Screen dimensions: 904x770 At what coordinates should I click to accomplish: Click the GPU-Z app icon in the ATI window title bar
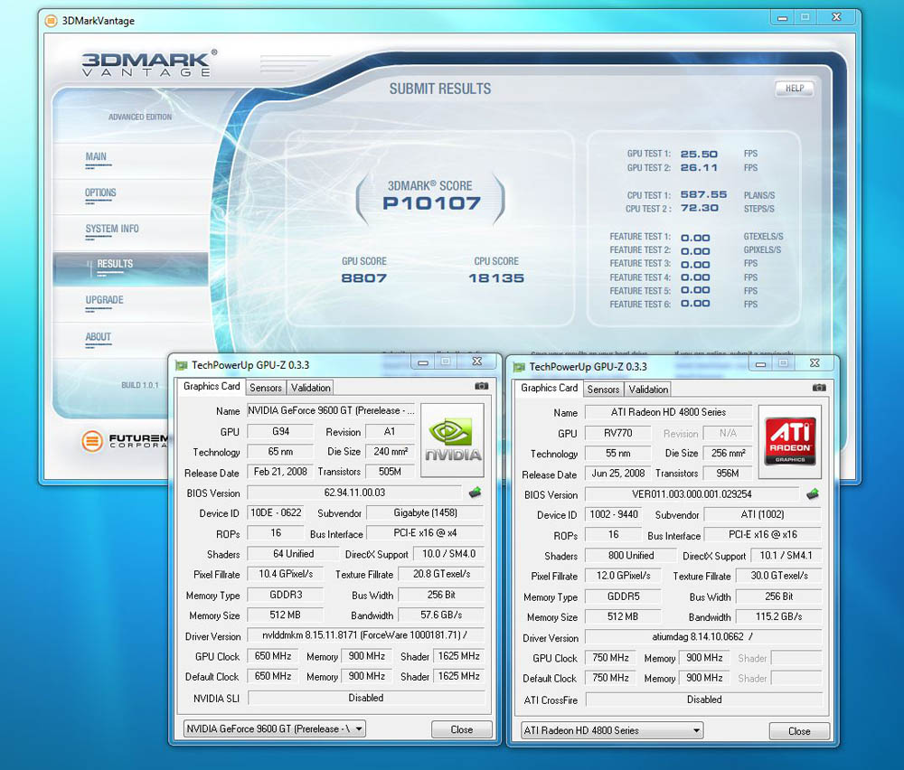(519, 367)
